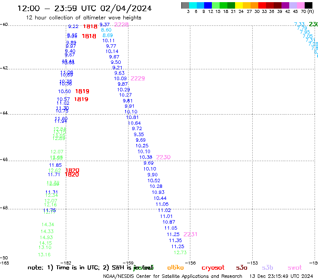The image size is (318, 280).
Task: Select the black swatch at the end of the legend
Action: point(309,5)
